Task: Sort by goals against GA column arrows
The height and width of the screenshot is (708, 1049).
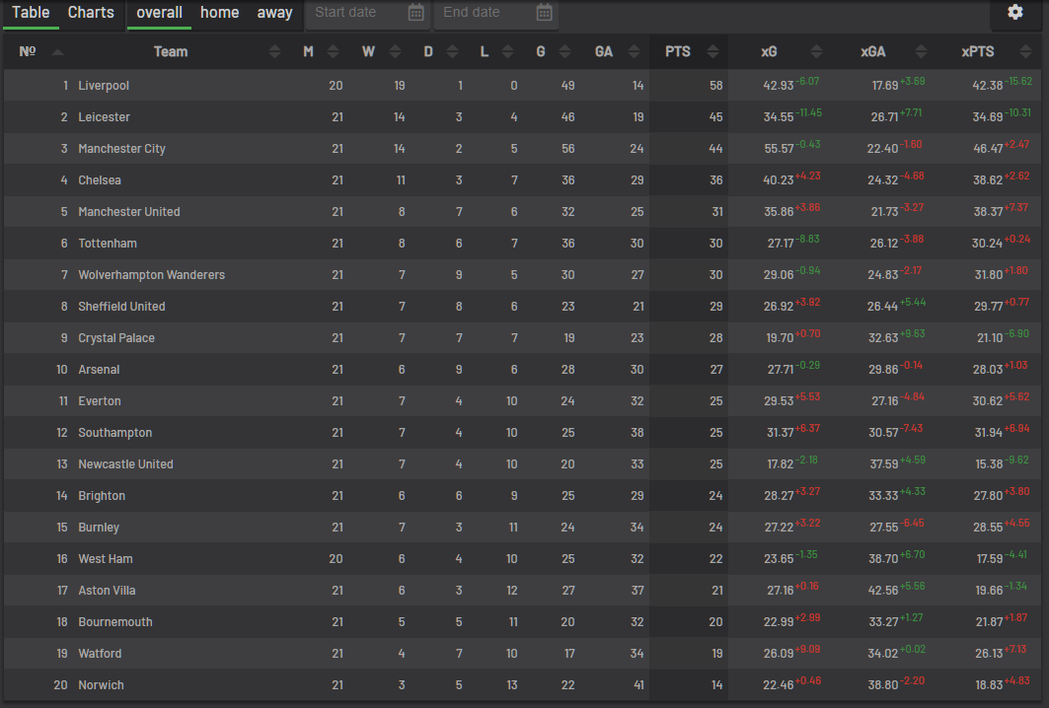Action: pos(634,51)
